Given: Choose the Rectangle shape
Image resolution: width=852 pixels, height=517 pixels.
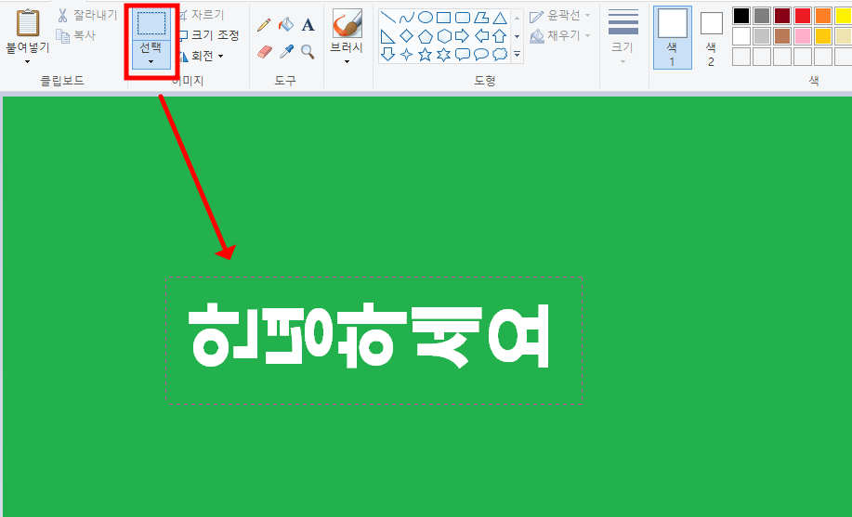Looking at the screenshot, I should pos(444,18).
